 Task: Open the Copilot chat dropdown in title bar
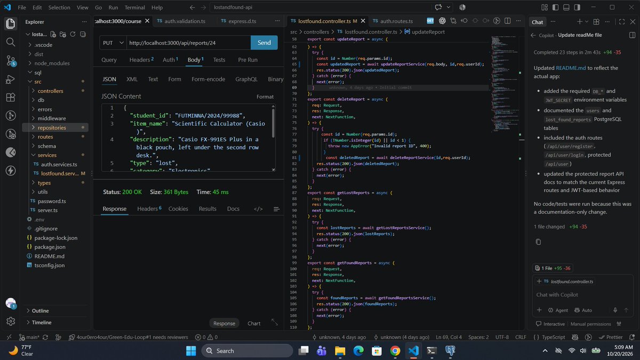[449, 7]
